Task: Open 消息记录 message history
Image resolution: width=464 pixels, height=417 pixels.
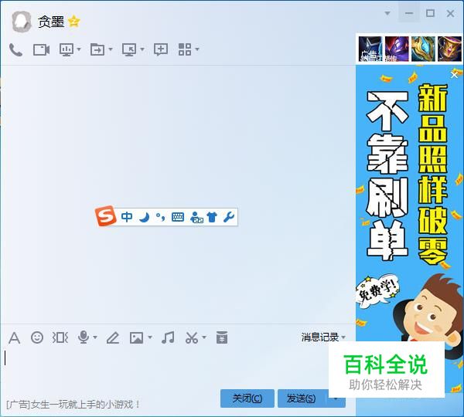Action: pos(320,337)
